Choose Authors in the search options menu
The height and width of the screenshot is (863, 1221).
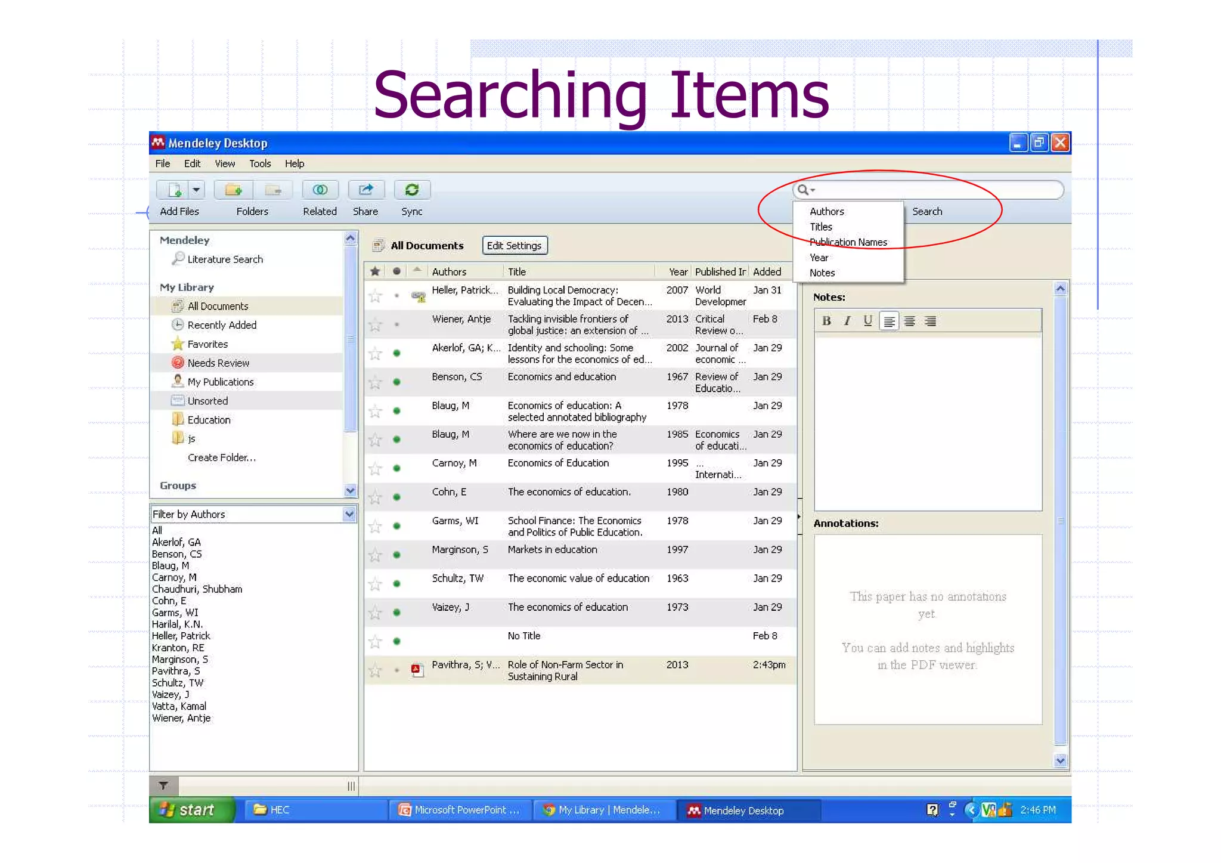point(826,211)
